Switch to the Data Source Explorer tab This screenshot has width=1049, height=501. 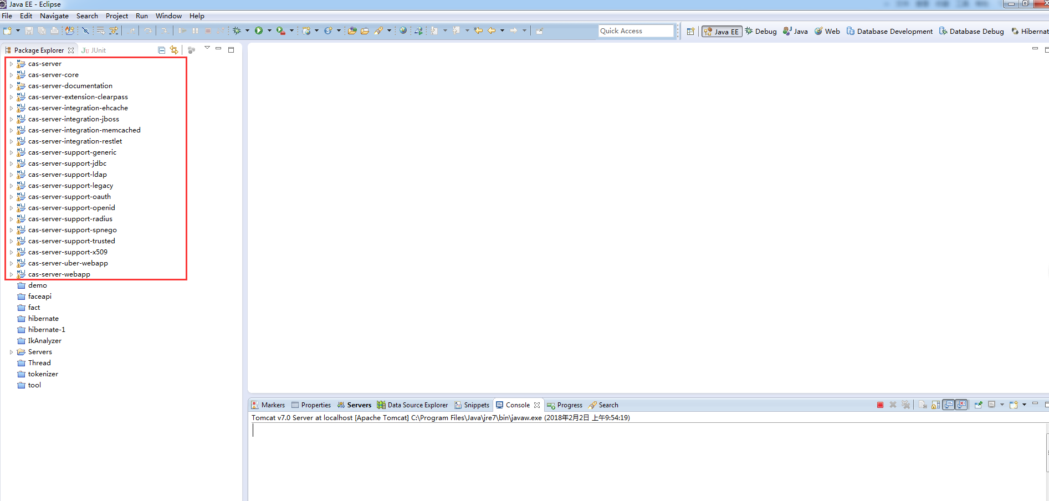click(412, 405)
